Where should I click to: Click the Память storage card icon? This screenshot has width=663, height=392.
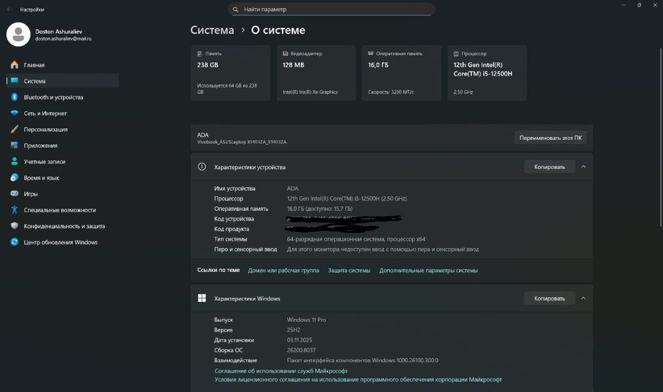click(200, 54)
